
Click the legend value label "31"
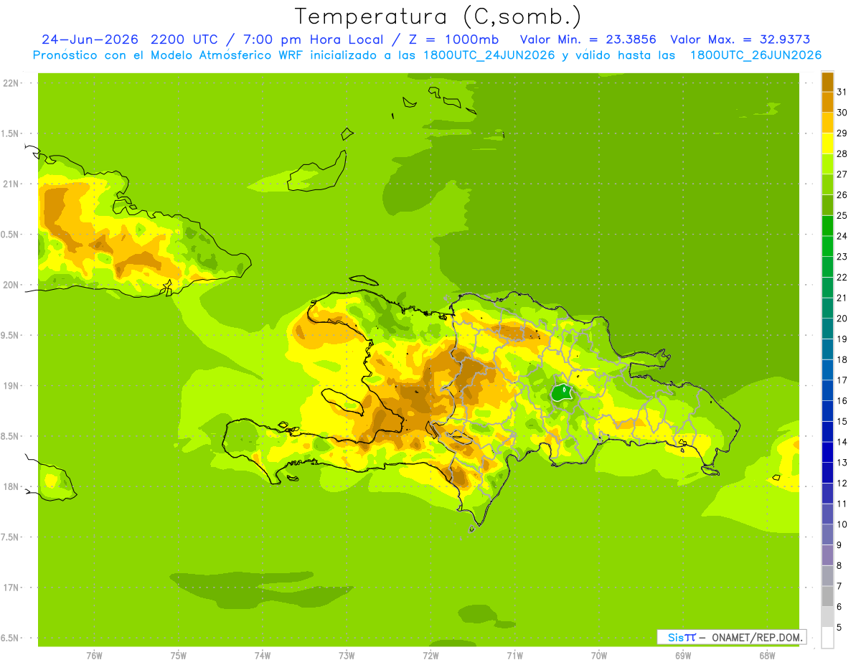(x=842, y=92)
